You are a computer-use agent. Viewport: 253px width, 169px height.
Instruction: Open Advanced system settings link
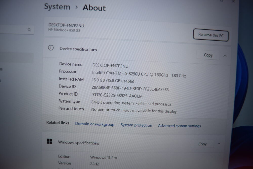(179, 126)
